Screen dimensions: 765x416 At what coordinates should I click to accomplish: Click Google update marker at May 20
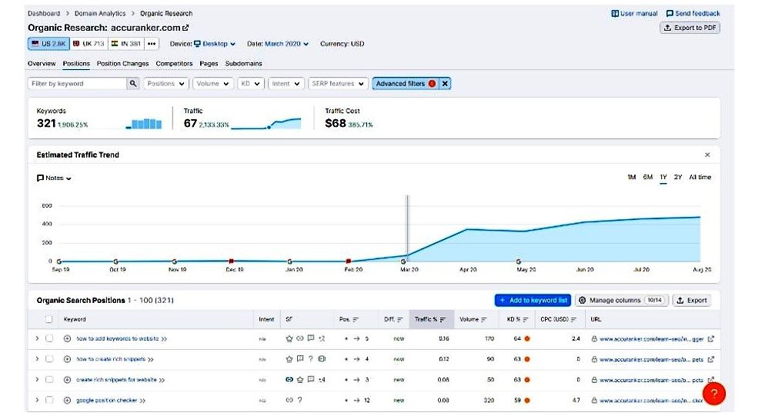pos(518,261)
